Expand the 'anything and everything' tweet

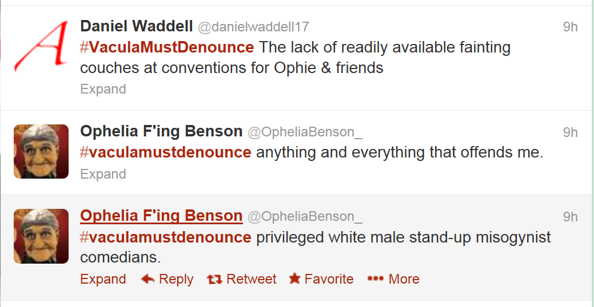point(103,173)
